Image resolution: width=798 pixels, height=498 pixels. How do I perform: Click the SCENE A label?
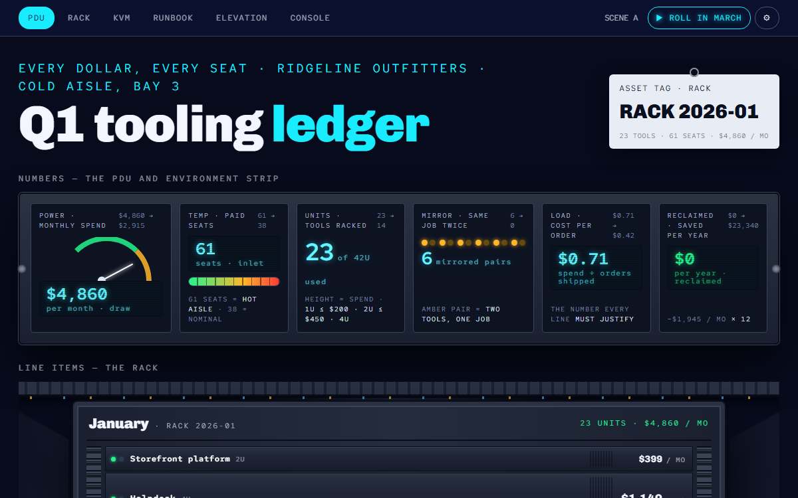(x=621, y=18)
